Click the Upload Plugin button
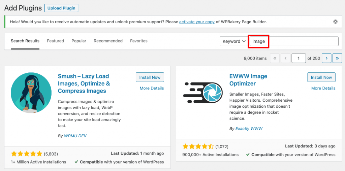 (x=61, y=8)
